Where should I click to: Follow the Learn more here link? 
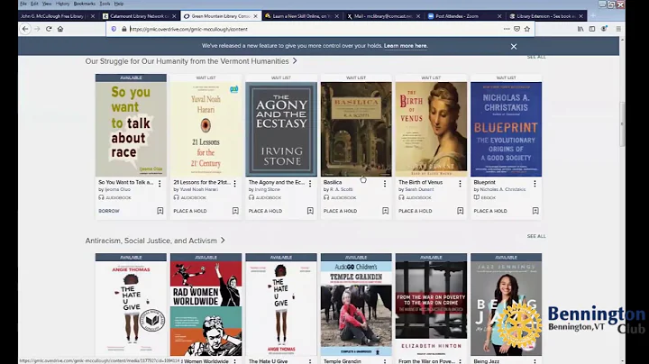pos(406,46)
